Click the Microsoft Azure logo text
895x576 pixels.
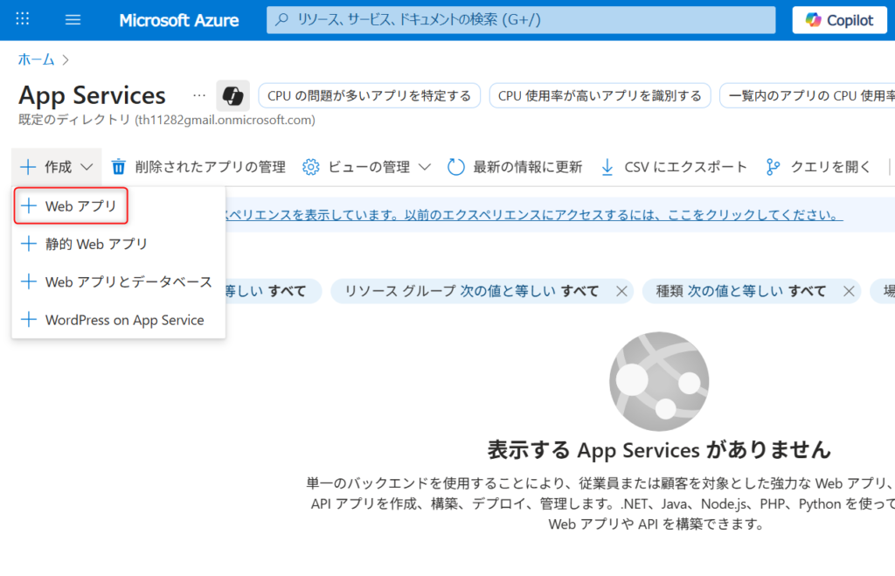[x=178, y=20]
